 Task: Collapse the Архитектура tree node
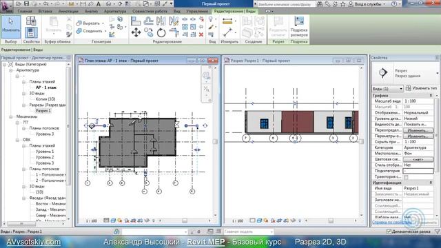click(x=11, y=70)
